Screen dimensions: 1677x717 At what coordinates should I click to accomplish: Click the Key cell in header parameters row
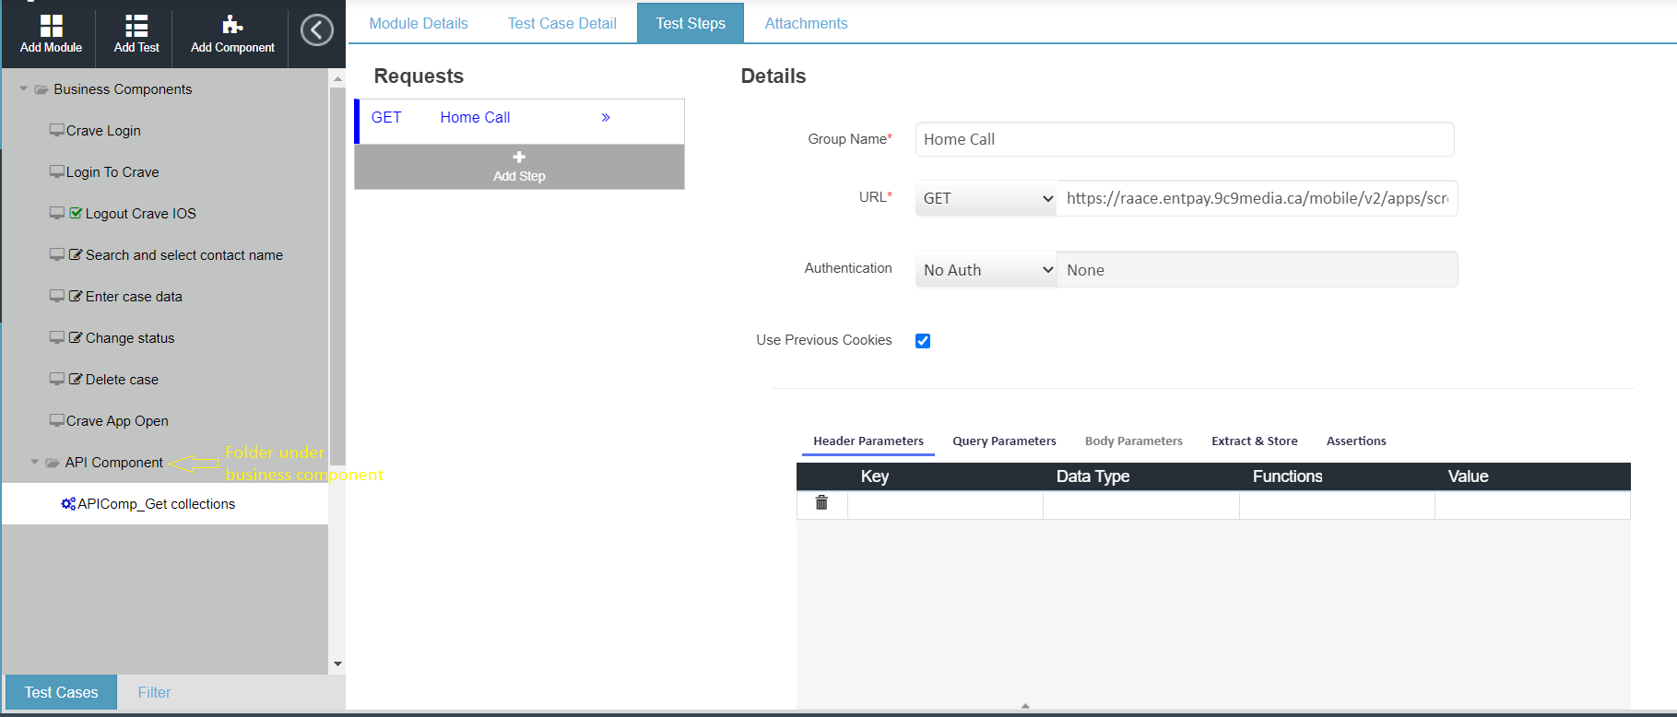[945, 505]
